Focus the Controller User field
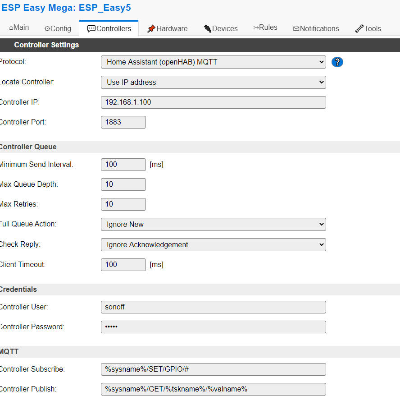 pyautogui.click(x=213, y=307)
